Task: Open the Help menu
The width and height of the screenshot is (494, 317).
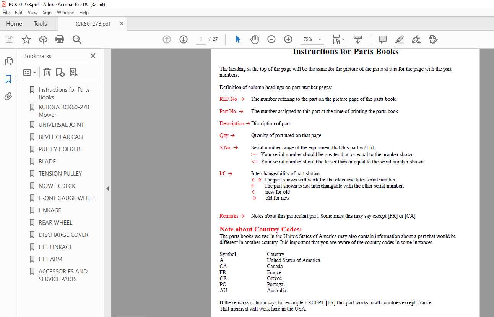Action: pos(84,13)
